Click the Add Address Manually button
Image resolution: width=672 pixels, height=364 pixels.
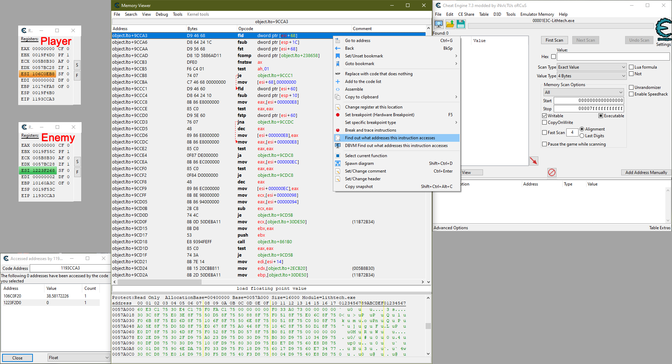(646, 173)
